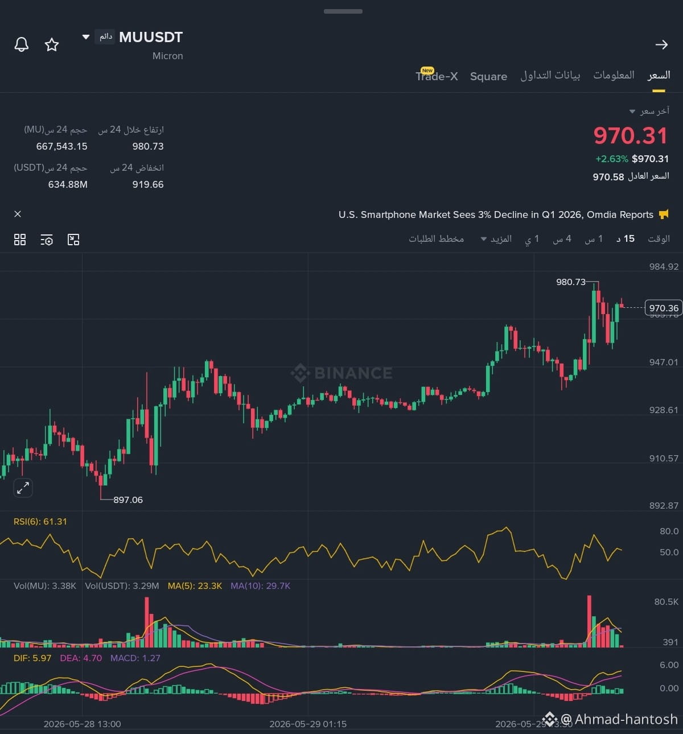Dismiss the smartphone market news banner
The image size is (683, 734).
coord(18,214)
